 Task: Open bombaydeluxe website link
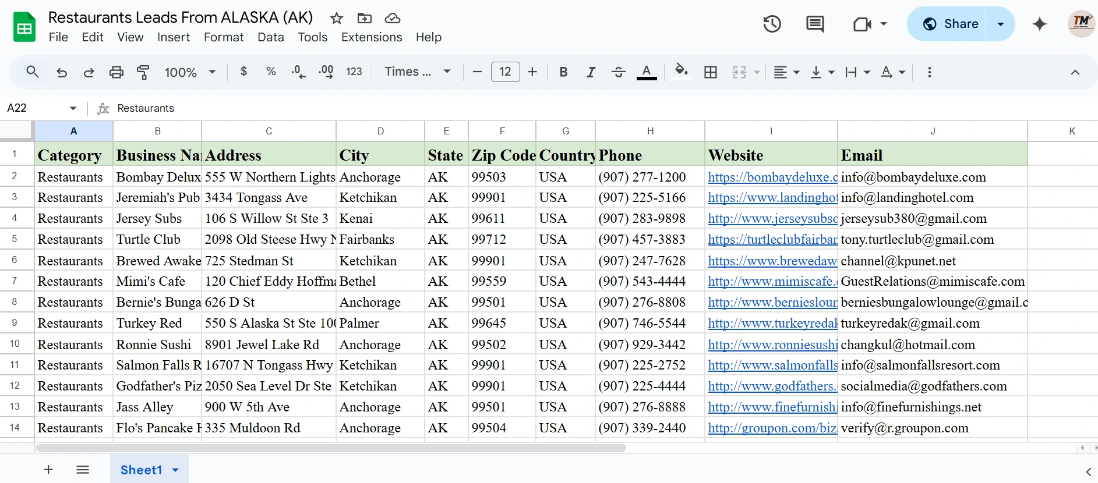pos(772,177)
